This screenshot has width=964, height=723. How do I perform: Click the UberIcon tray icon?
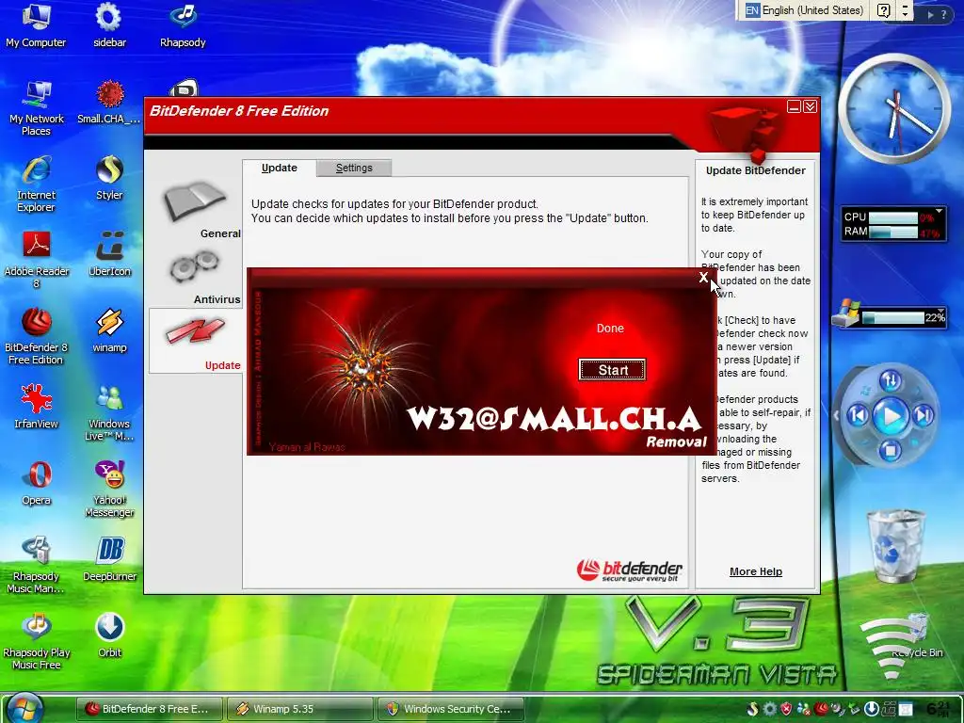coord(889,709)
